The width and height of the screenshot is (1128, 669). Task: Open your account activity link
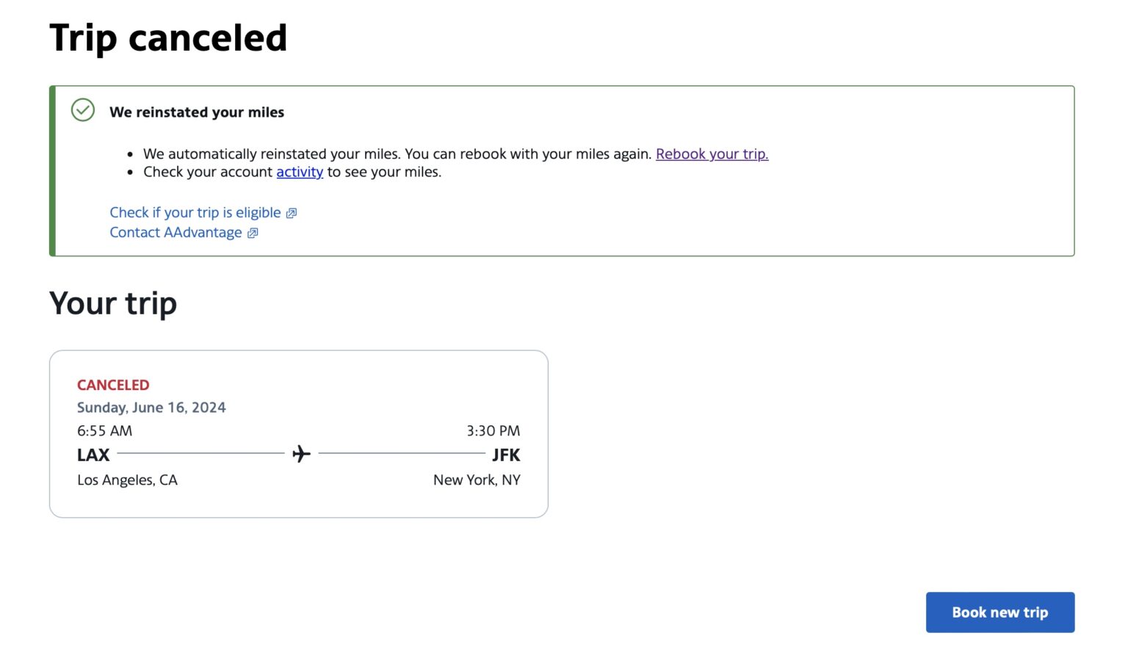tap(300, 171)
